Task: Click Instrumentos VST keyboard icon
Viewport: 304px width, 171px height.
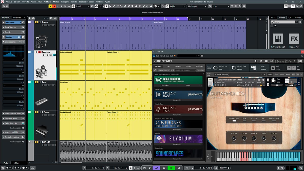Action: point(278,39)
